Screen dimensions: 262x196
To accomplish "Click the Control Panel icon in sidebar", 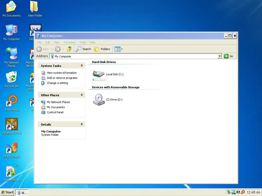I will coord(43,112).
